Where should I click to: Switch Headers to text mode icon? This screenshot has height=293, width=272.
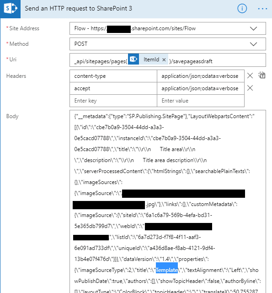point(262,75)
